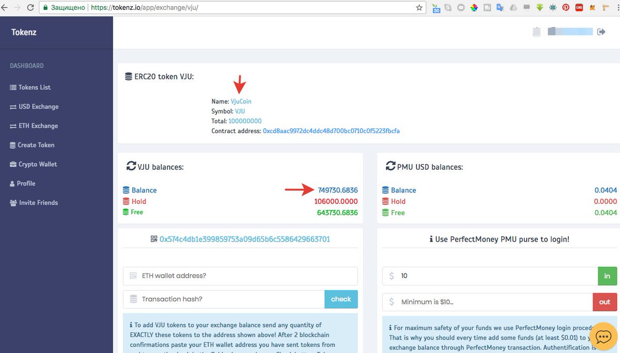Click the Tokenz logo
This screenshot has width=620, height=353.
[24, 32]
